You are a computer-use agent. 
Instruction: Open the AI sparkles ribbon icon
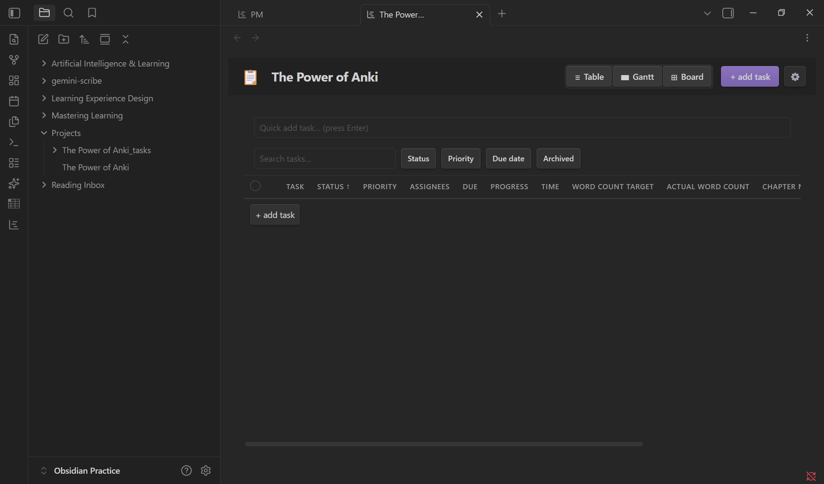click(14, 183)
